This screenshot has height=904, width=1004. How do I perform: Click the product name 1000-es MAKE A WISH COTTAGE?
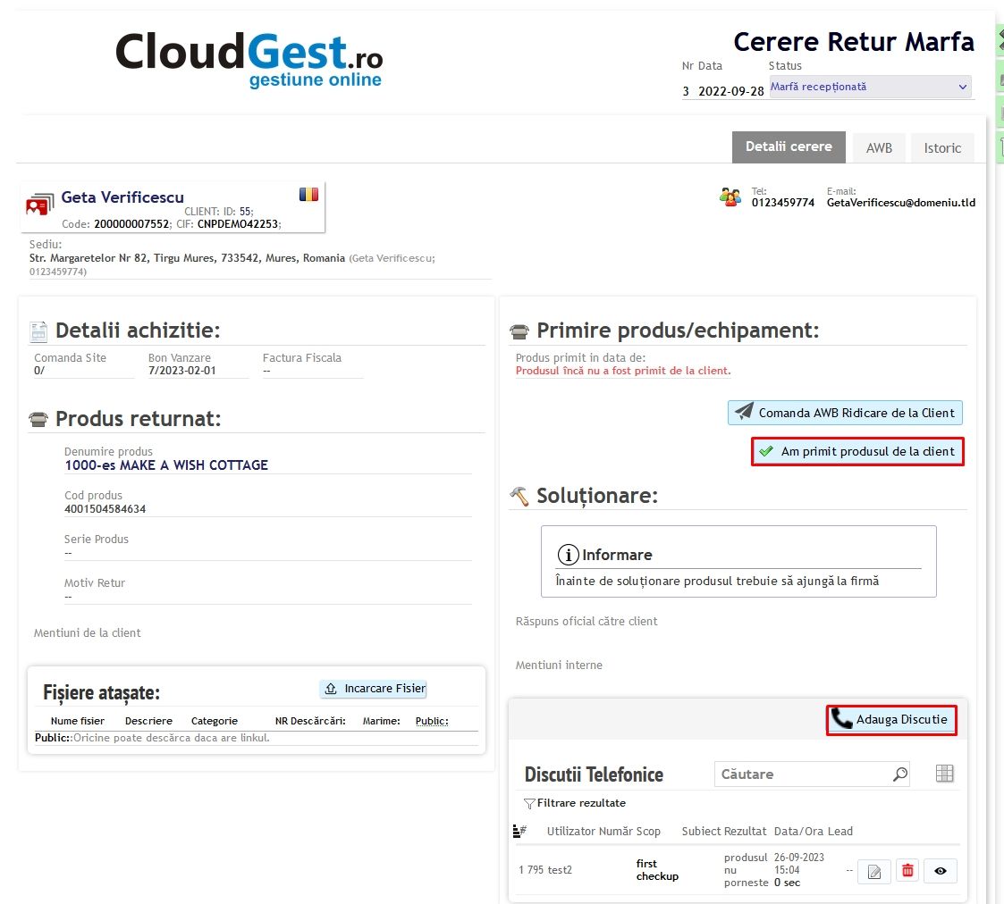point(166,465)
